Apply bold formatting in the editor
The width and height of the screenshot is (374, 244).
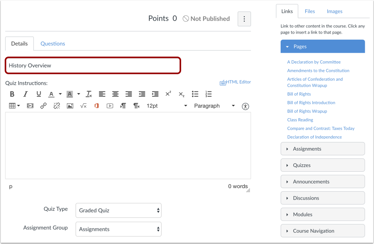pos(12,94)
